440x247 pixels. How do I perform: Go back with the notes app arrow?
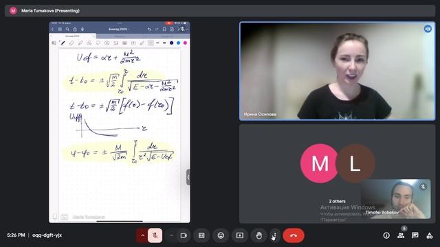(x=52, y=29)
